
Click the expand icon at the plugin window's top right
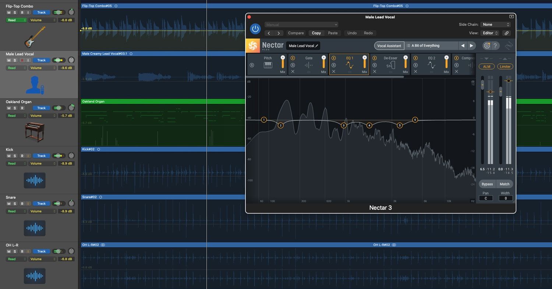pyautogui.click(x=511, y=17)
